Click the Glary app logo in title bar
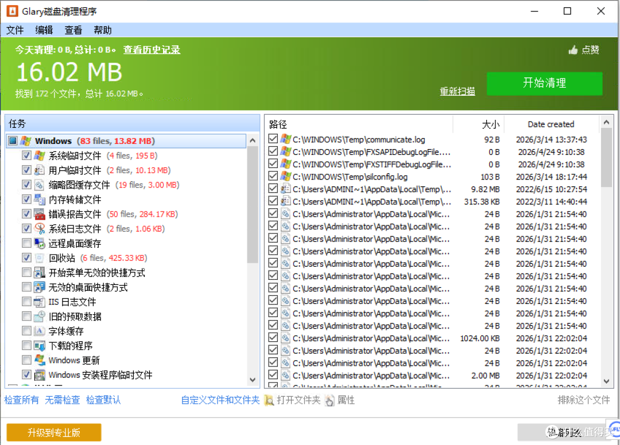The width and height of the screenshot is (620, 445). (x=12, y=11)
